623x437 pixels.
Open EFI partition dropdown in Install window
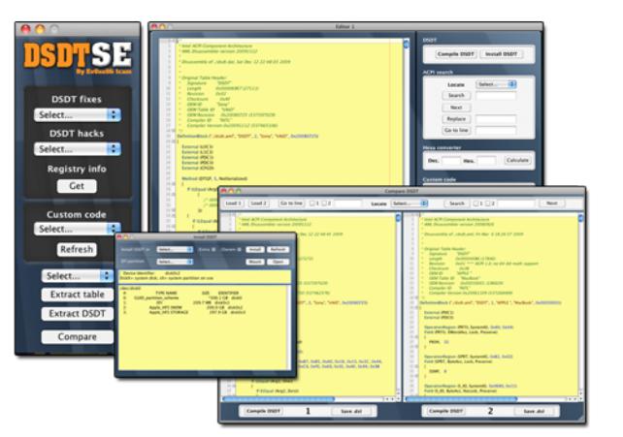[175, 262]
